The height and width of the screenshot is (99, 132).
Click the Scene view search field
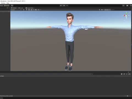(121, 10)
